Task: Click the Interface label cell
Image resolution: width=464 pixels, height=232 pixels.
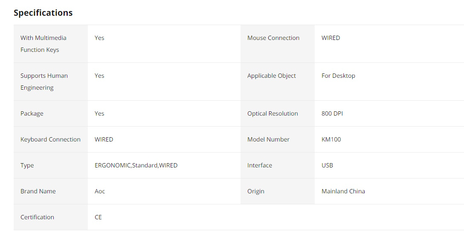Action: point(260,165)
